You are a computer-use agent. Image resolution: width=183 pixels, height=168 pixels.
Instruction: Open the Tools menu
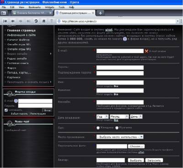click(62, 7)
